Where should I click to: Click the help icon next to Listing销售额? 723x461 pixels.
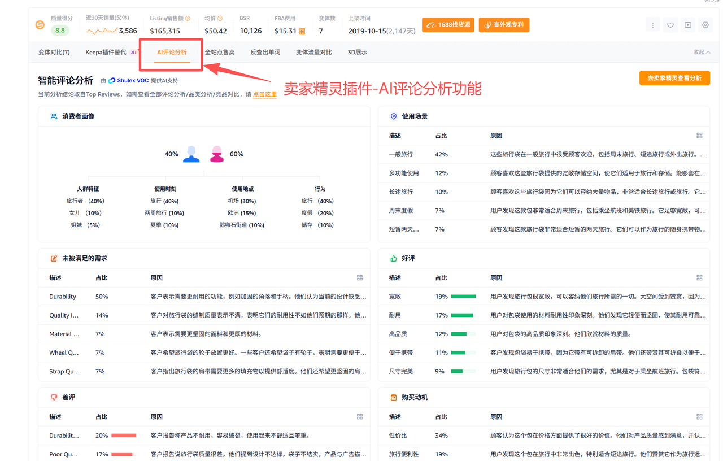point(188,19)
